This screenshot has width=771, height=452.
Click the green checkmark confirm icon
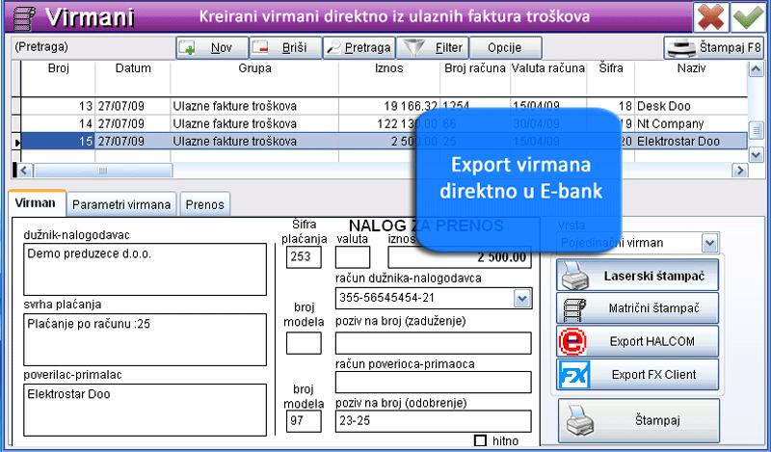(747, 17)
